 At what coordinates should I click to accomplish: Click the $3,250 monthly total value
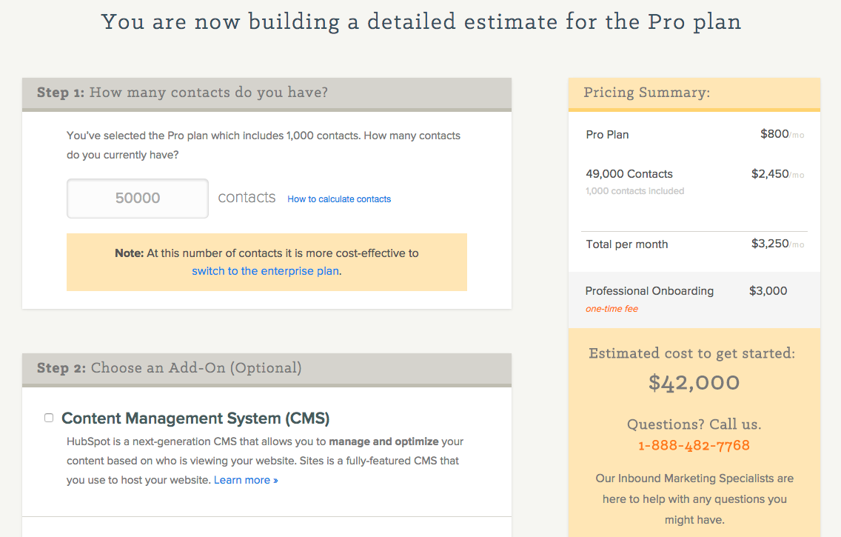778,244
